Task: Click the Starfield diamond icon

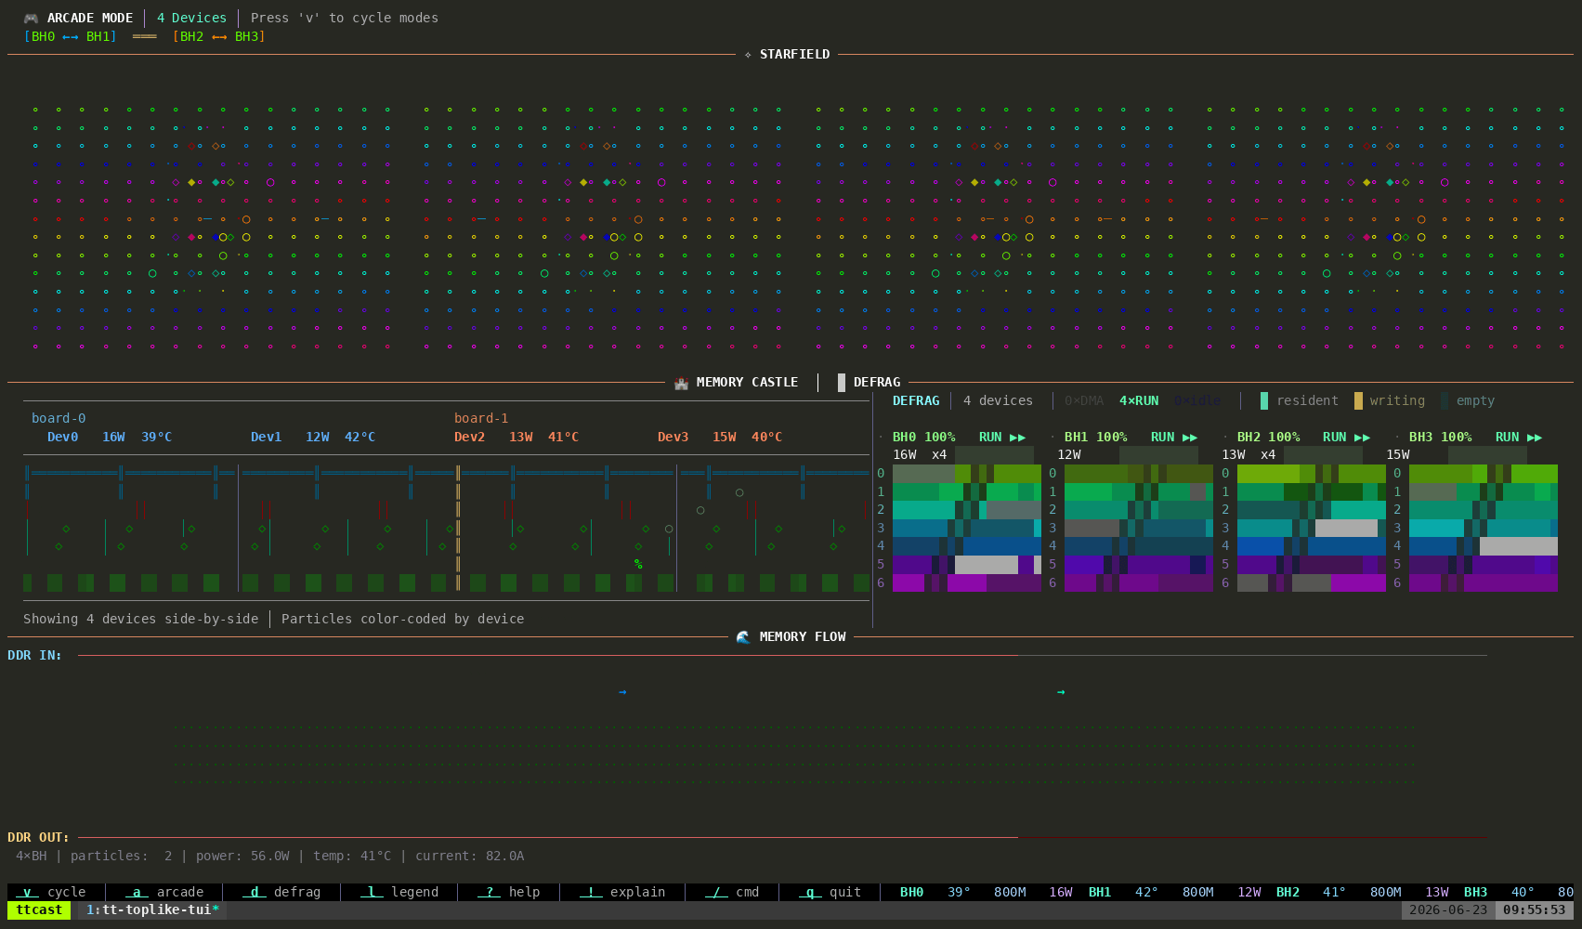Action: click(748, 55)
